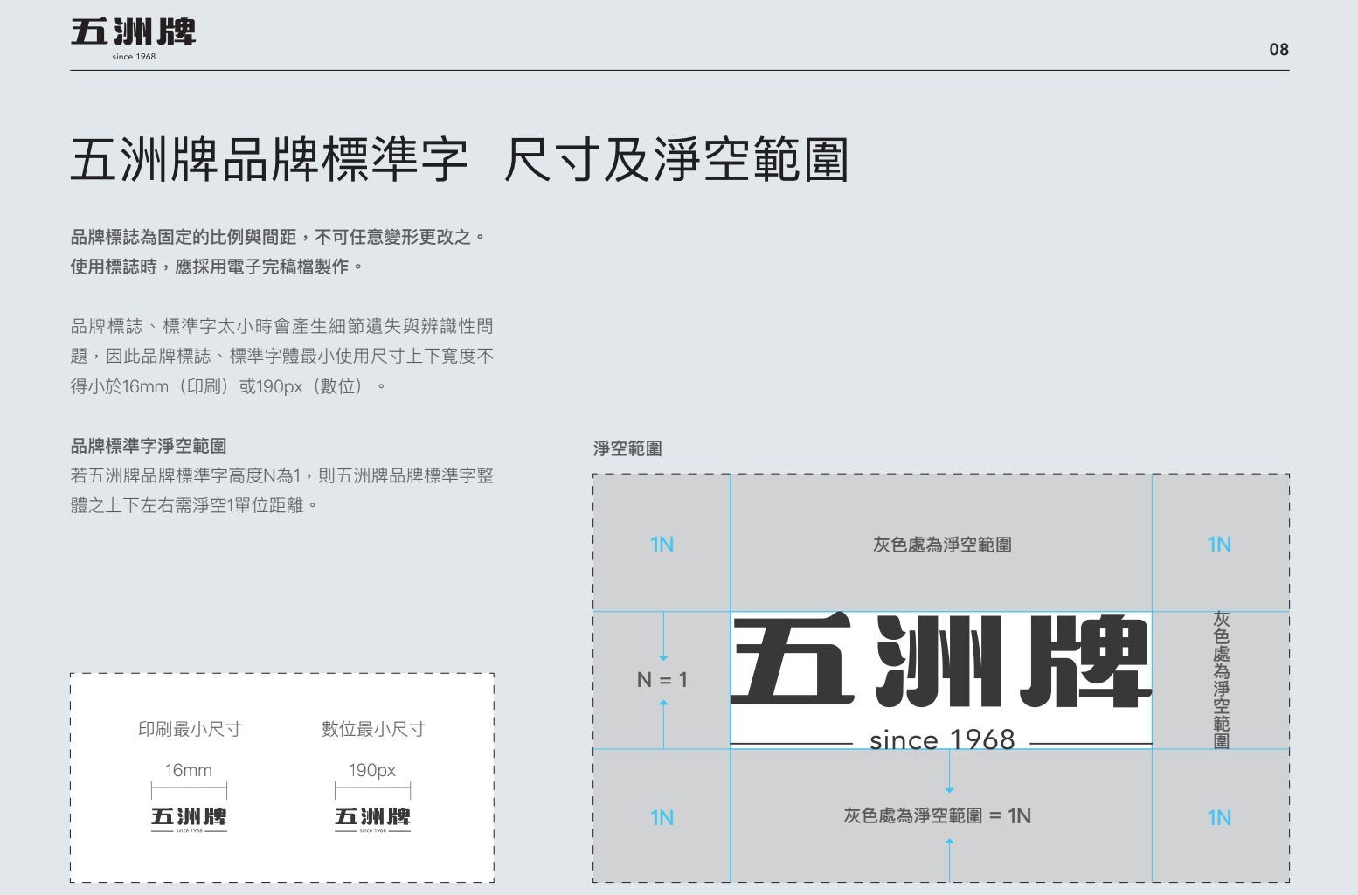
Task: Click the subheading 品牌標準字淨空範圍
Action: [149, 446]
